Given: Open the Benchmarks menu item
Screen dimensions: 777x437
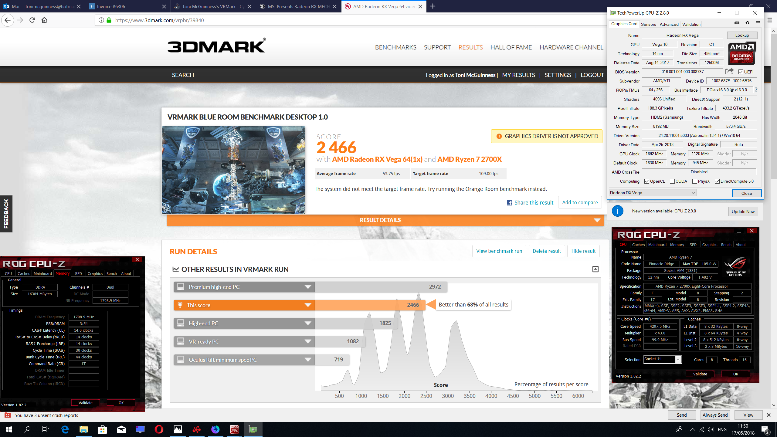Looking at the screenshot, I should [x=395, y=47].
